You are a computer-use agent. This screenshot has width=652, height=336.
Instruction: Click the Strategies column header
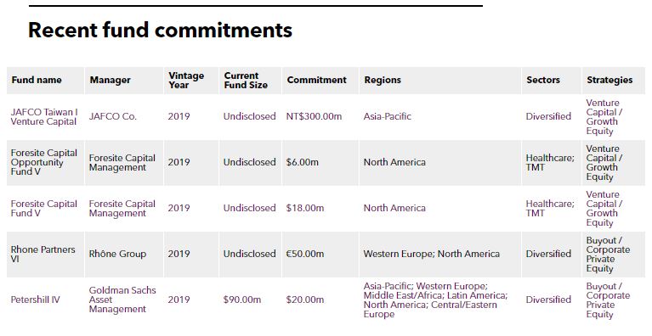pyautogui.click(x=609, y=80)
